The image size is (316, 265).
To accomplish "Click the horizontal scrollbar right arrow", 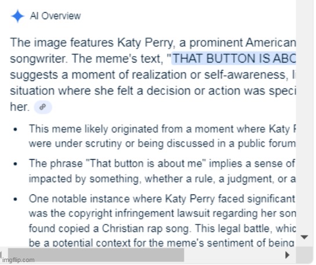I will point(288,255).
